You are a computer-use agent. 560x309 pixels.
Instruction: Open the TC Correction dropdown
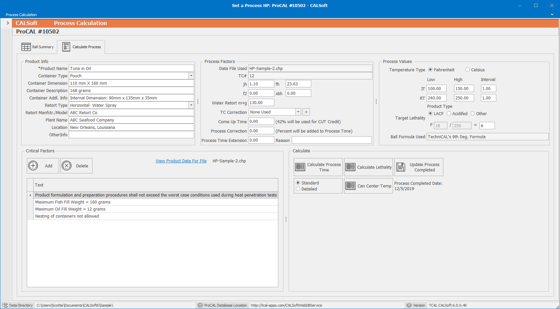point(298,112)
